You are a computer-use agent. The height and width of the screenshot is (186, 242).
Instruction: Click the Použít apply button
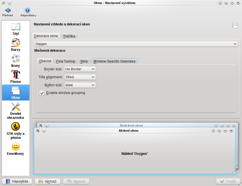pos(228,181)
